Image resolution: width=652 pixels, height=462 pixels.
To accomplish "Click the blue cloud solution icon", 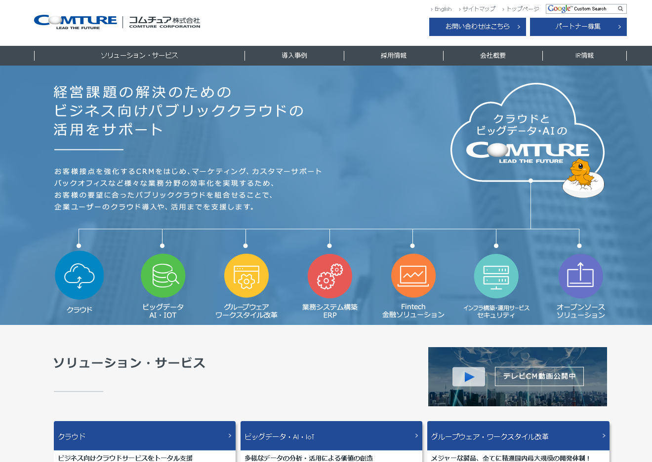I will point(79,275).
